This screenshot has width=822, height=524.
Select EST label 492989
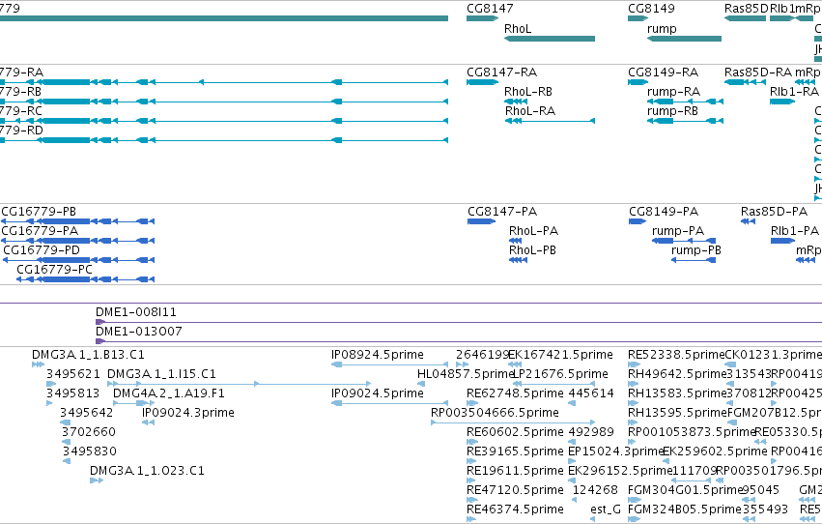(x=591, y=433)
